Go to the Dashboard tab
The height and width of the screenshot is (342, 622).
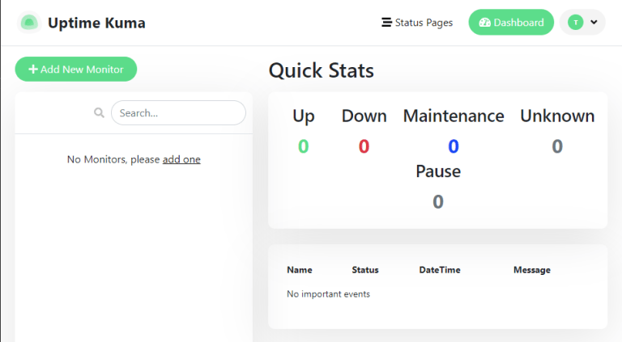click(x=511, y=23)
